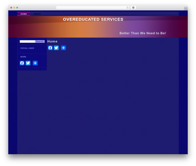Click the Facebook icon in the MORE sidebar
Screen dimensions: 196x166
pyautogui.click(x=22, y=63)
